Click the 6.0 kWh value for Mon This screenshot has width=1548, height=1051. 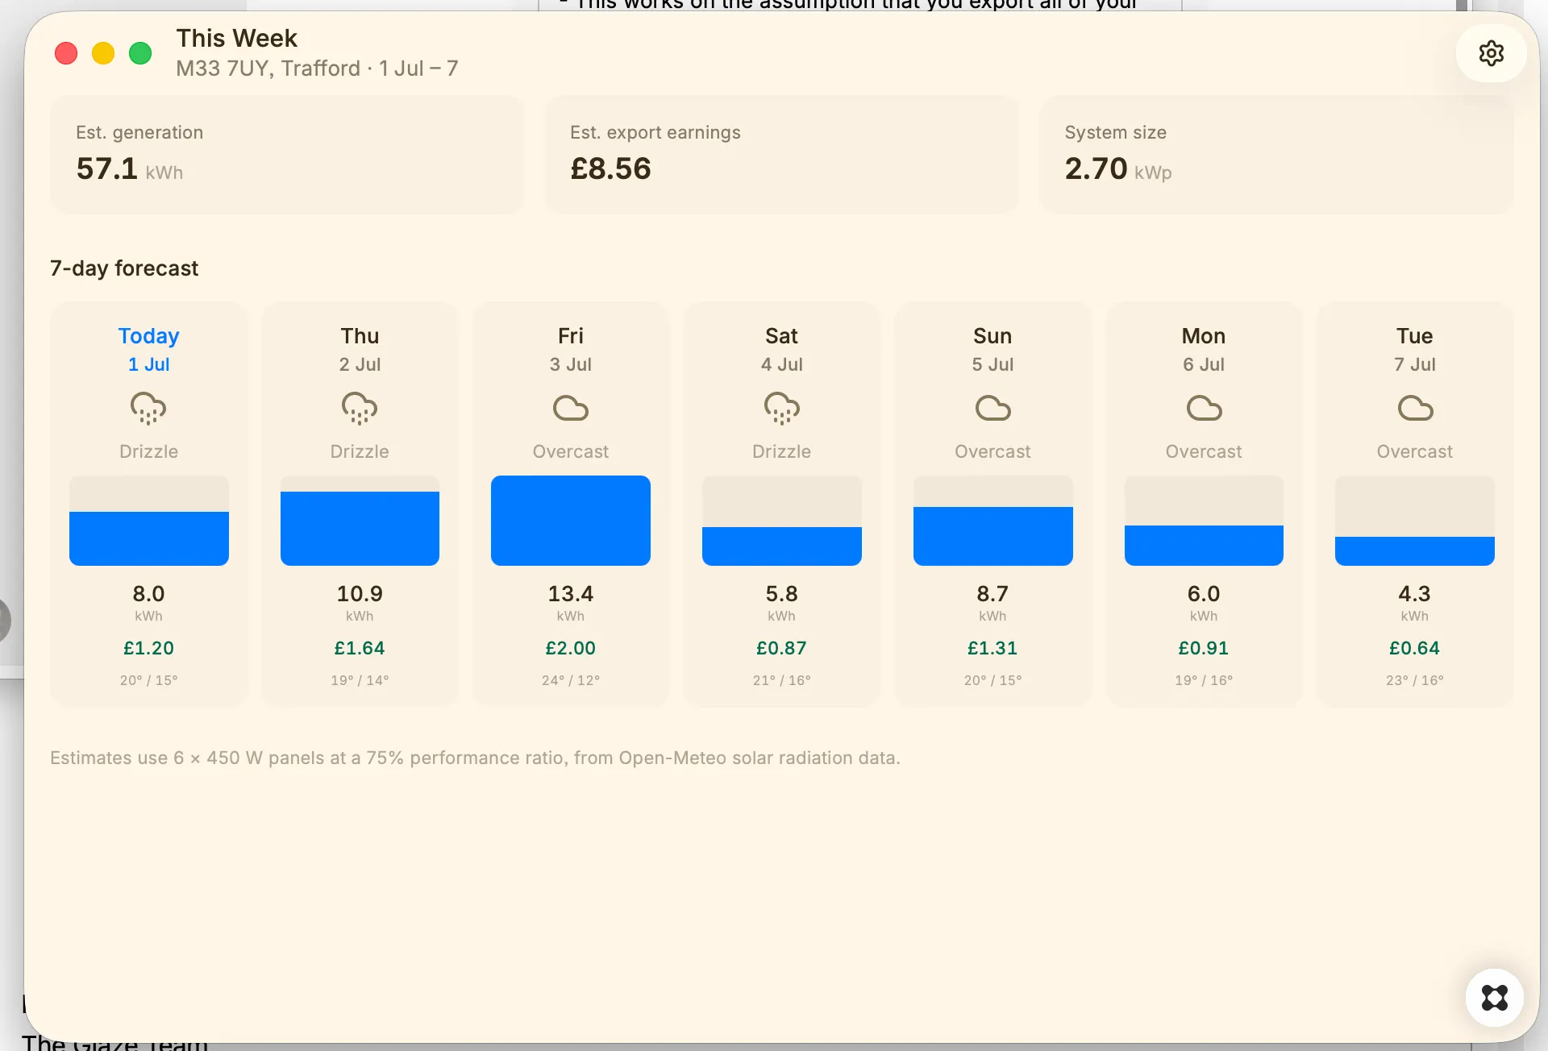click(x=1204, y=594)
